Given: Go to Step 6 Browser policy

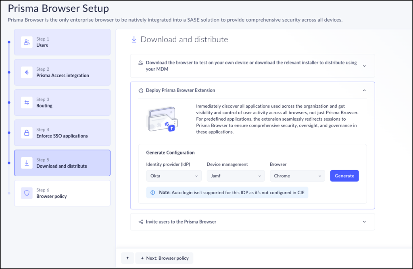Looking at the screenshot, I should [x=62, y=193].
